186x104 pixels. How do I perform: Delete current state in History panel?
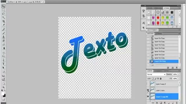(177, 68)
